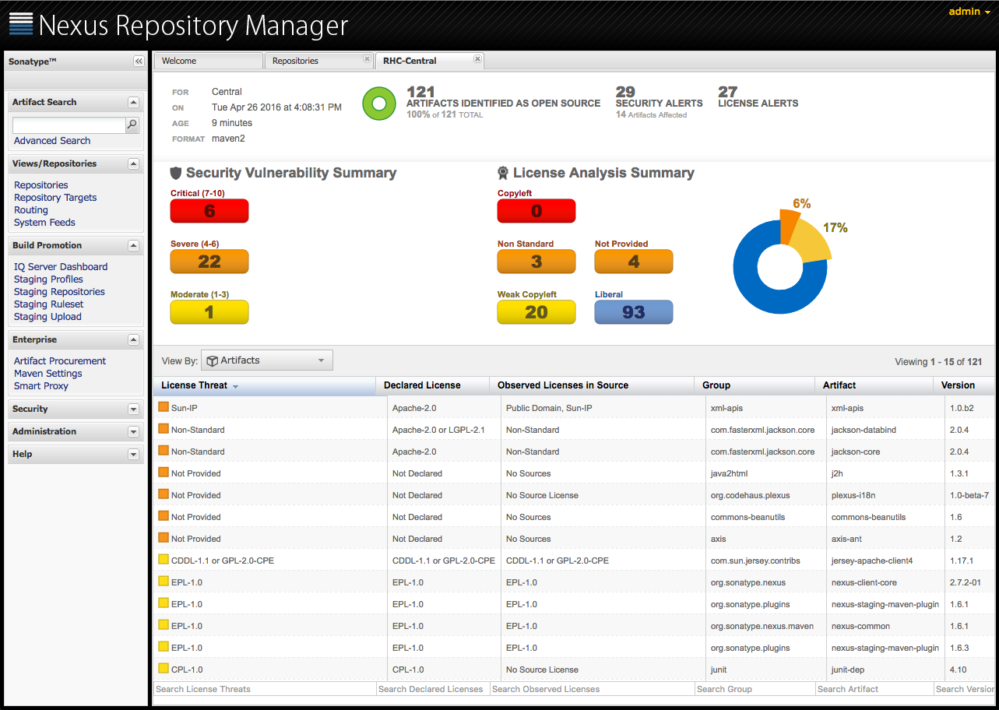This screenshot has width=999, height=710.
Task: Click the artifact search text field
Action: pyautogui.click(x=69, y=125)
